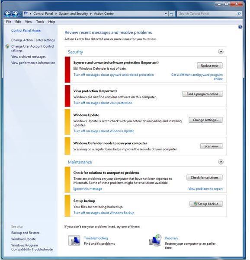Image resolution: width=250 pixels, height=260 pixels.
Task: Click the Action Center breadcrumb
Action: (104, 14)
